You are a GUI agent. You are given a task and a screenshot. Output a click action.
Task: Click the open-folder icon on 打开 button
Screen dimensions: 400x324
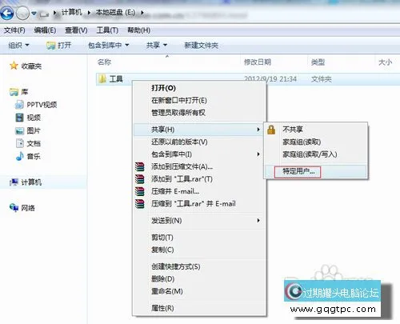[50, 46]
